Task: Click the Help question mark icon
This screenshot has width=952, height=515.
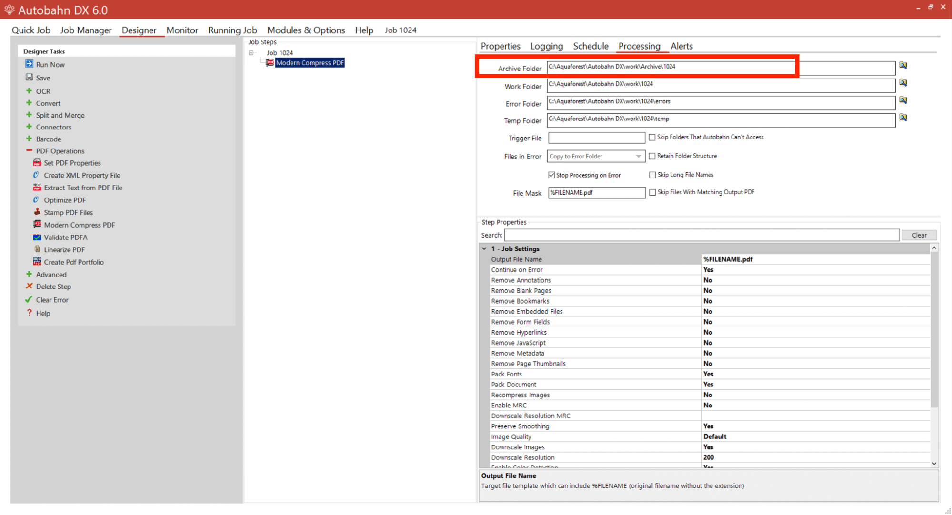Action: point(29,313)
